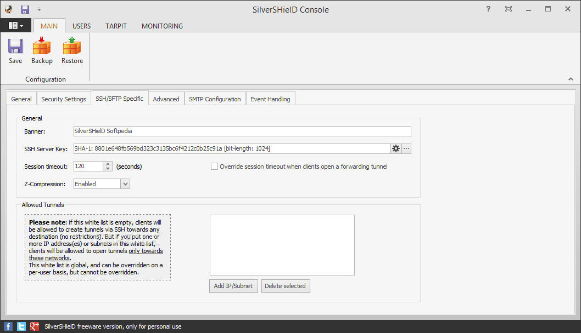Image resolution: width=581 pixels, height=333 pixels.
Task: Click the quick-access save floppy icon in title bar
Action: point(25,9)
